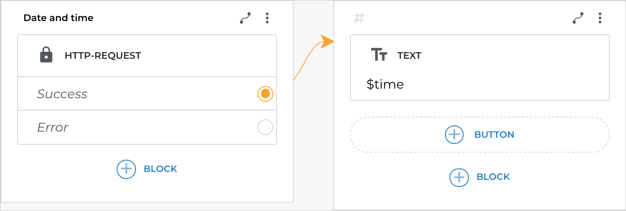Select the empty Error output connector
Image resolution: width=626 pixels, height=211 pixels.
[265, 128]
